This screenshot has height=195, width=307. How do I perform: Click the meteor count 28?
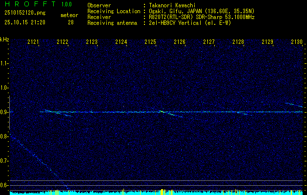point(71,22)
